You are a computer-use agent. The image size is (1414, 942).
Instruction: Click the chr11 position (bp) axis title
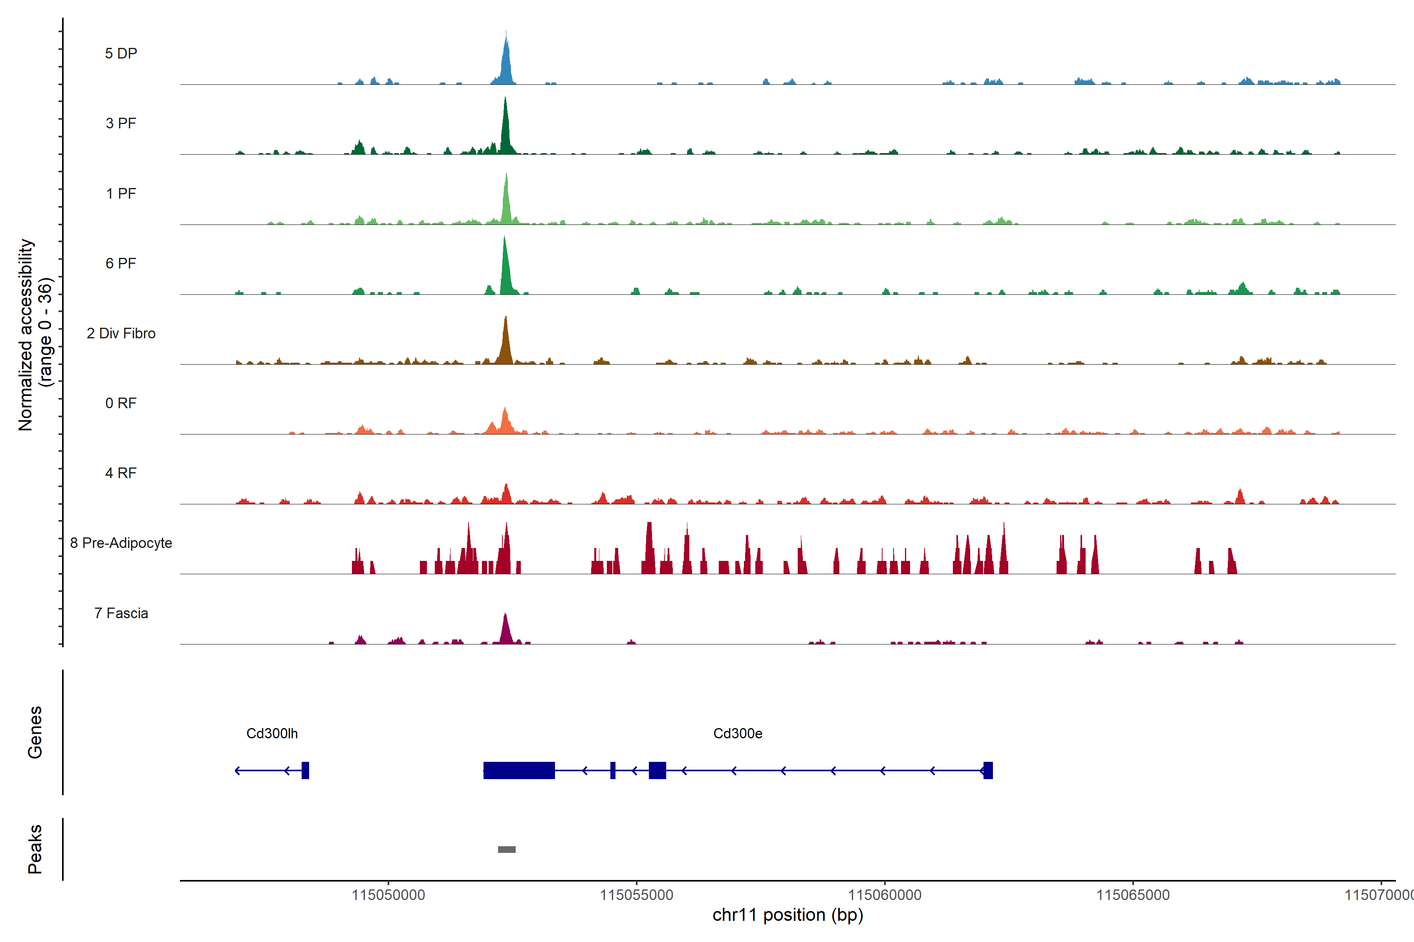[788, 915]
